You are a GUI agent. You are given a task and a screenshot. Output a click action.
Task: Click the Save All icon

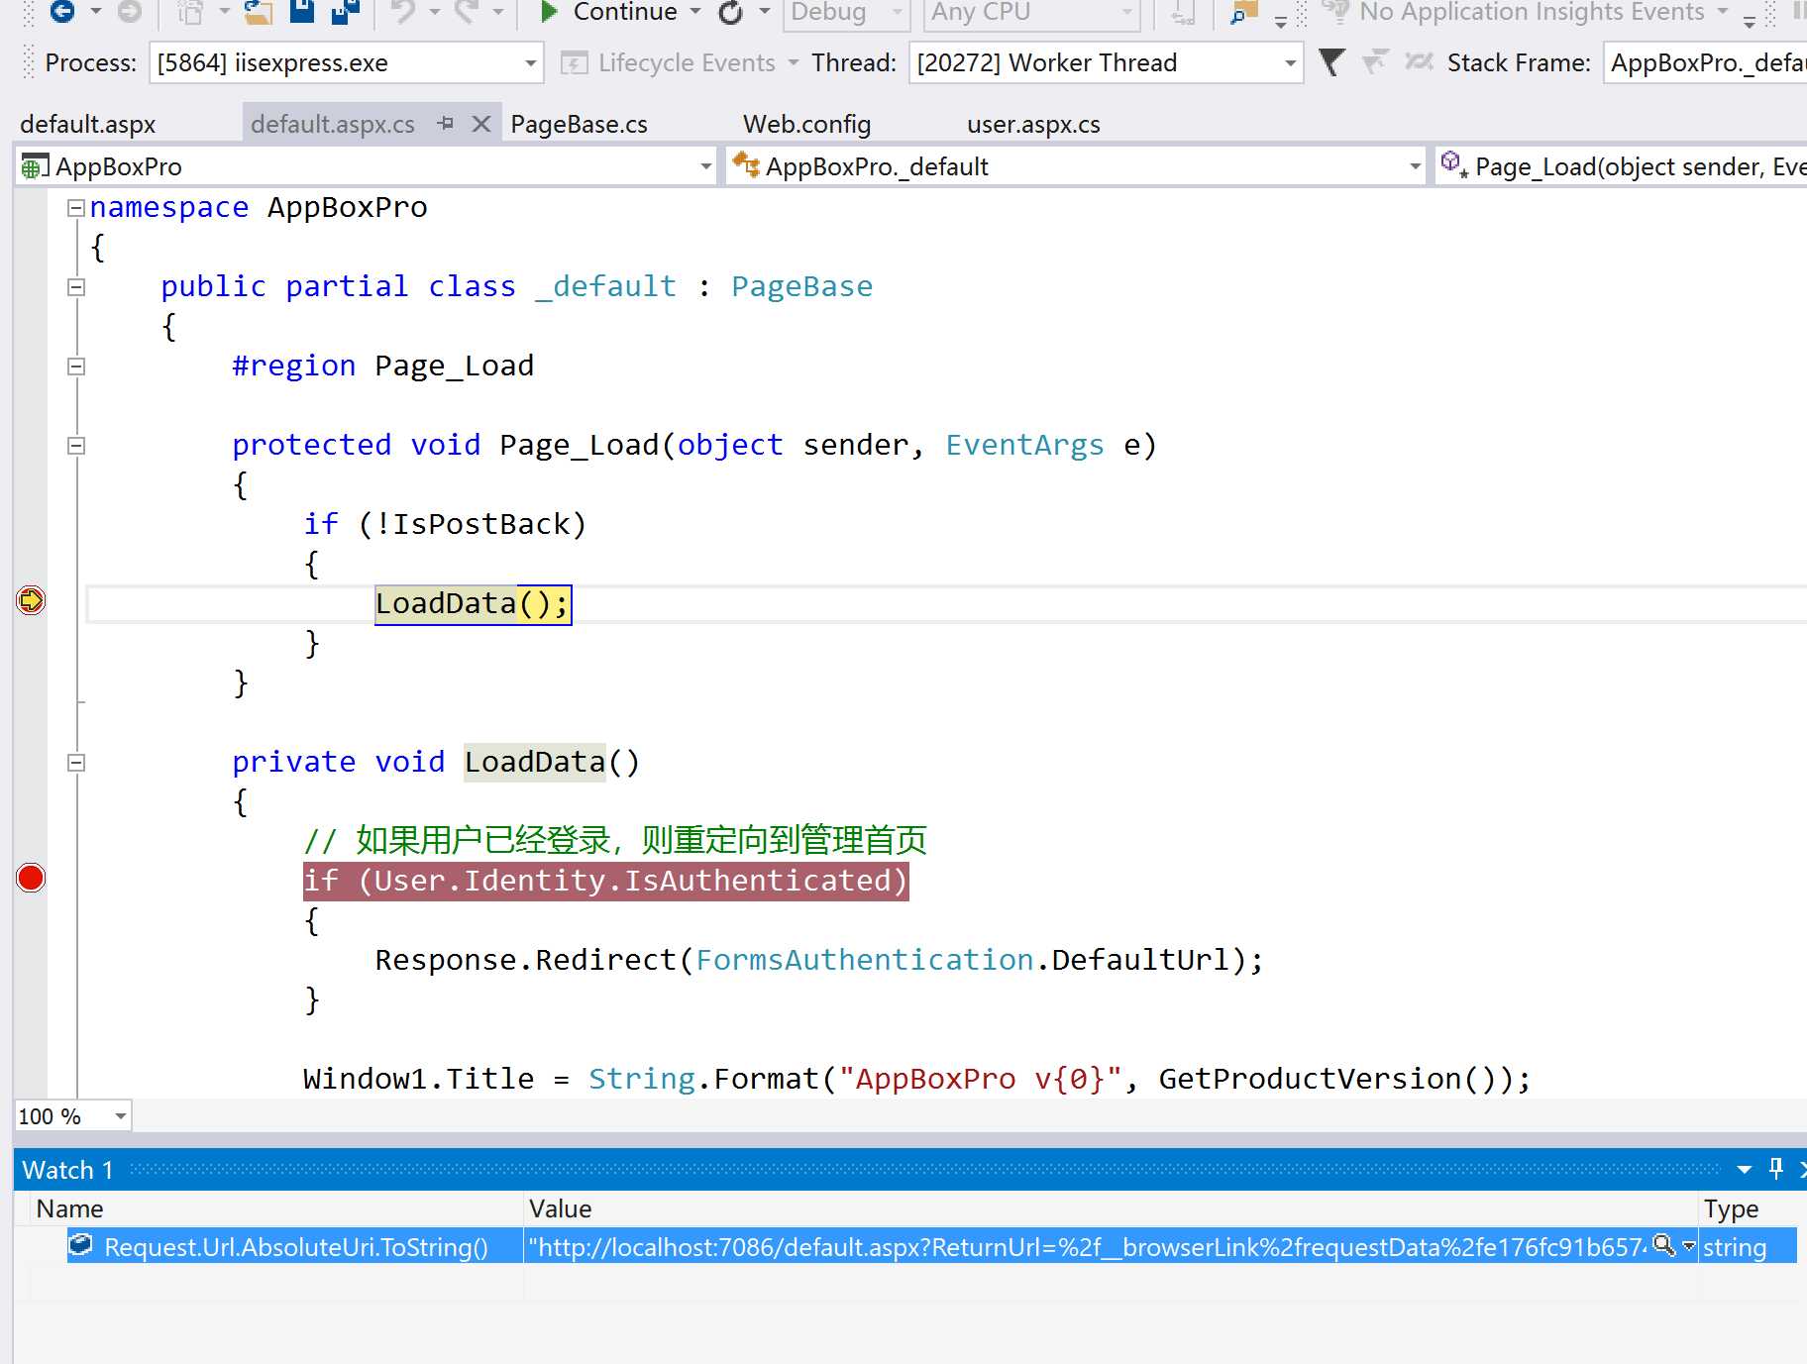(346, 12)
